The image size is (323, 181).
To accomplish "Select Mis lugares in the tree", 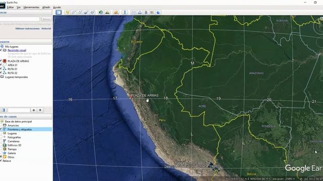I will tap(12, 47).
